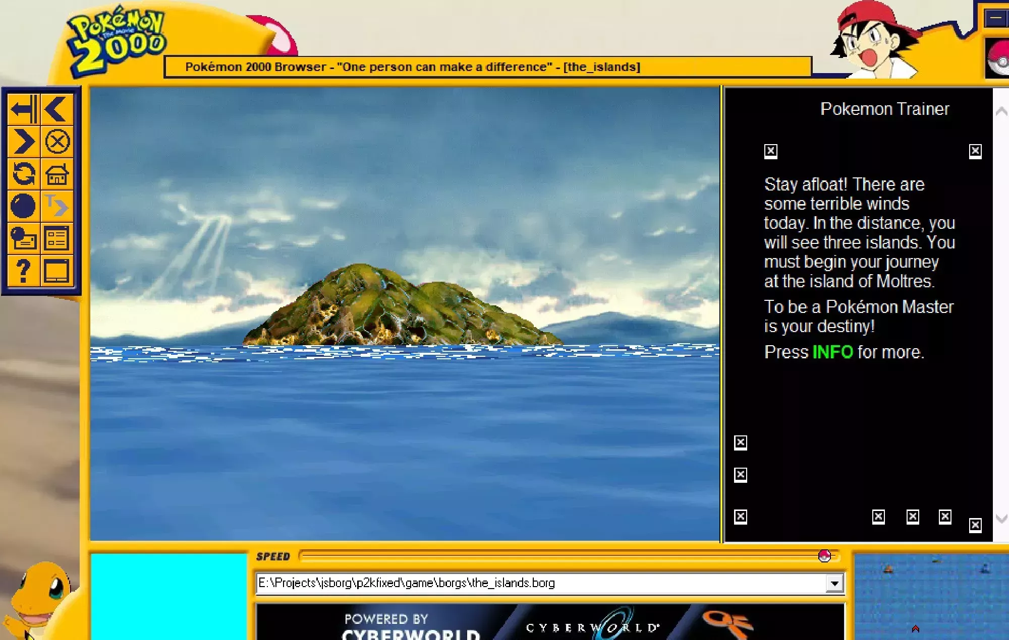Click the island mini-map thumbnail
Viewport: 1009px width, 640px height.
pyautogui.click(x=931, y=596)
